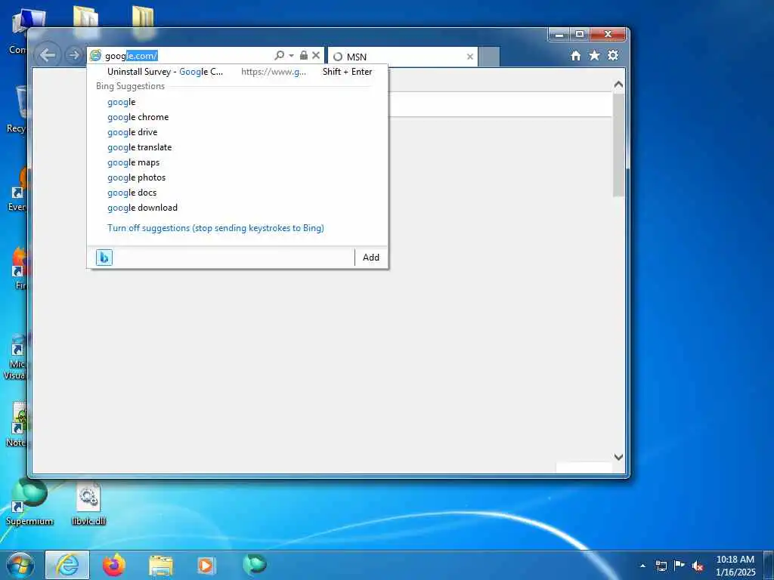Select the libvlc.dll desktop file
Screen dimensions: 774x580
point(89,504)
